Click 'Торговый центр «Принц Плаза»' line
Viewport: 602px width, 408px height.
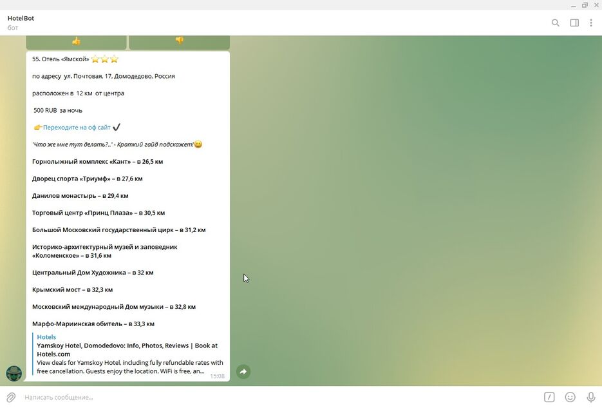(99, 213)
